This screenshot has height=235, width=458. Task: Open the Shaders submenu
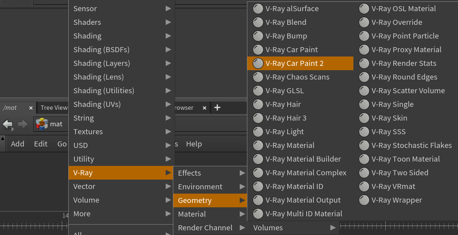click(122, 22)
